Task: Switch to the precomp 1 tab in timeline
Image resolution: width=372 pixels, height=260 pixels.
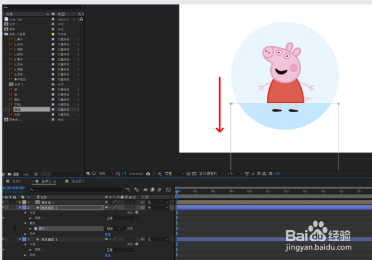Action: point(78,181)
